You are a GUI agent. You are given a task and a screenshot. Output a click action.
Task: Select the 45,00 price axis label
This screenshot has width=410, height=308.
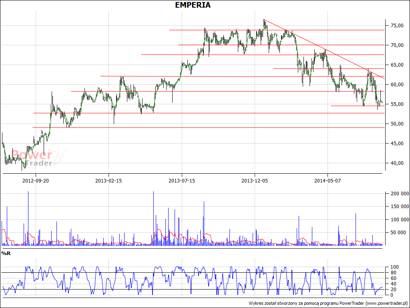pos(397,144)
